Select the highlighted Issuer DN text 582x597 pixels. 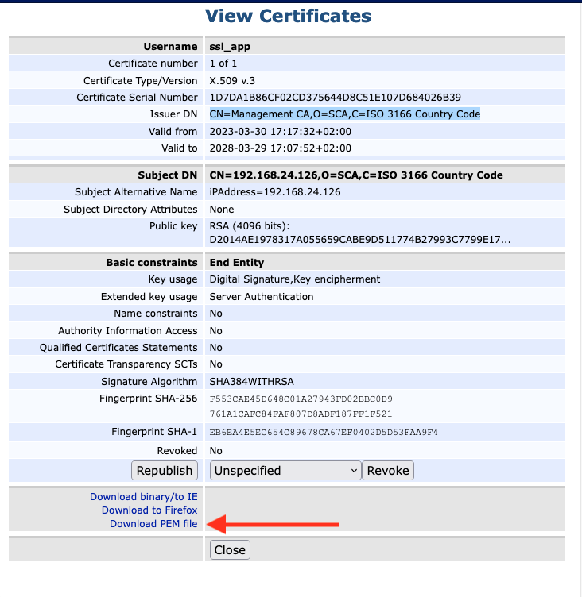point(344,114)
